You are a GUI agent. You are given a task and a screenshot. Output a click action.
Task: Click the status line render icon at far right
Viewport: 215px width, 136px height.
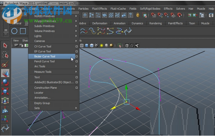pyautogui.click(x=211, y=15)
